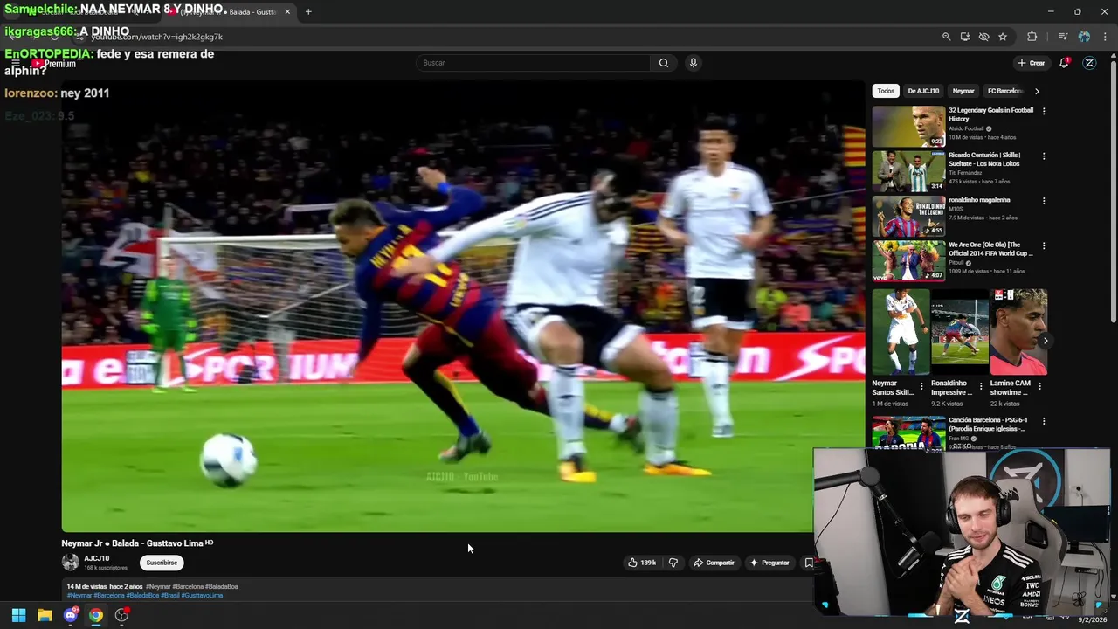Image resolution: width=1118 pixels, height=629 pixels.
Task: Click the Crear button
Action: (x=1031, y=63)
